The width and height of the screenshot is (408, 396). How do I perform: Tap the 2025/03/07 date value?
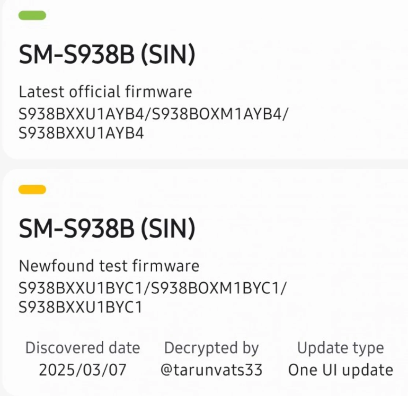(x=82, y=370)
